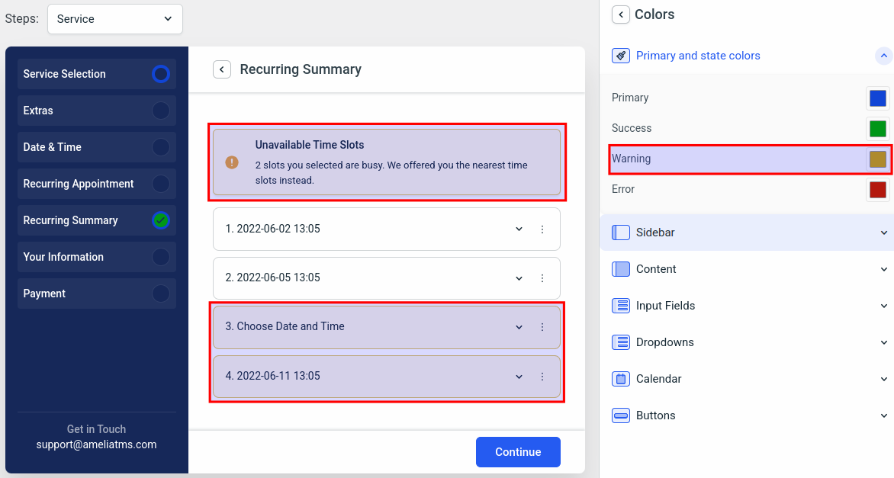Open three-dot menu for Choose Date and Time
Viewport: 894px width, 478px height.
click(542, 327)
